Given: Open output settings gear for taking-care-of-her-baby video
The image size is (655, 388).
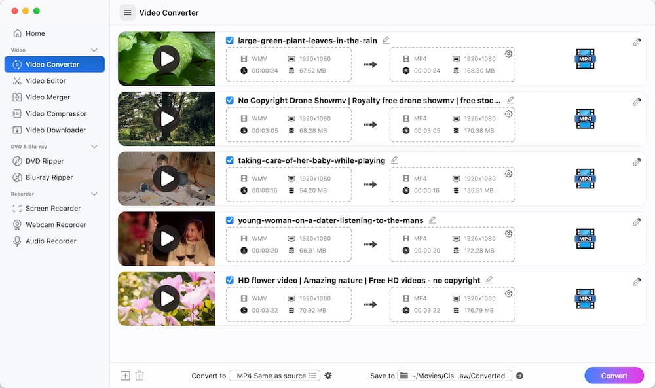Looking at the screenshot, I should (508, 173).
